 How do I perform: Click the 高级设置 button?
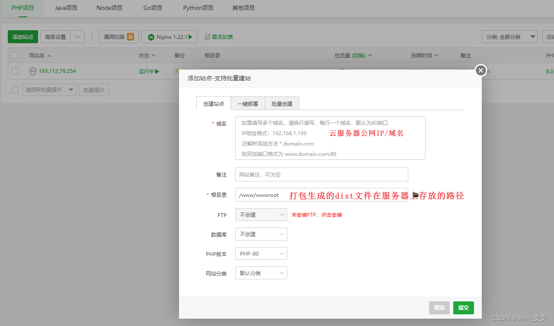tap(55, 37)
